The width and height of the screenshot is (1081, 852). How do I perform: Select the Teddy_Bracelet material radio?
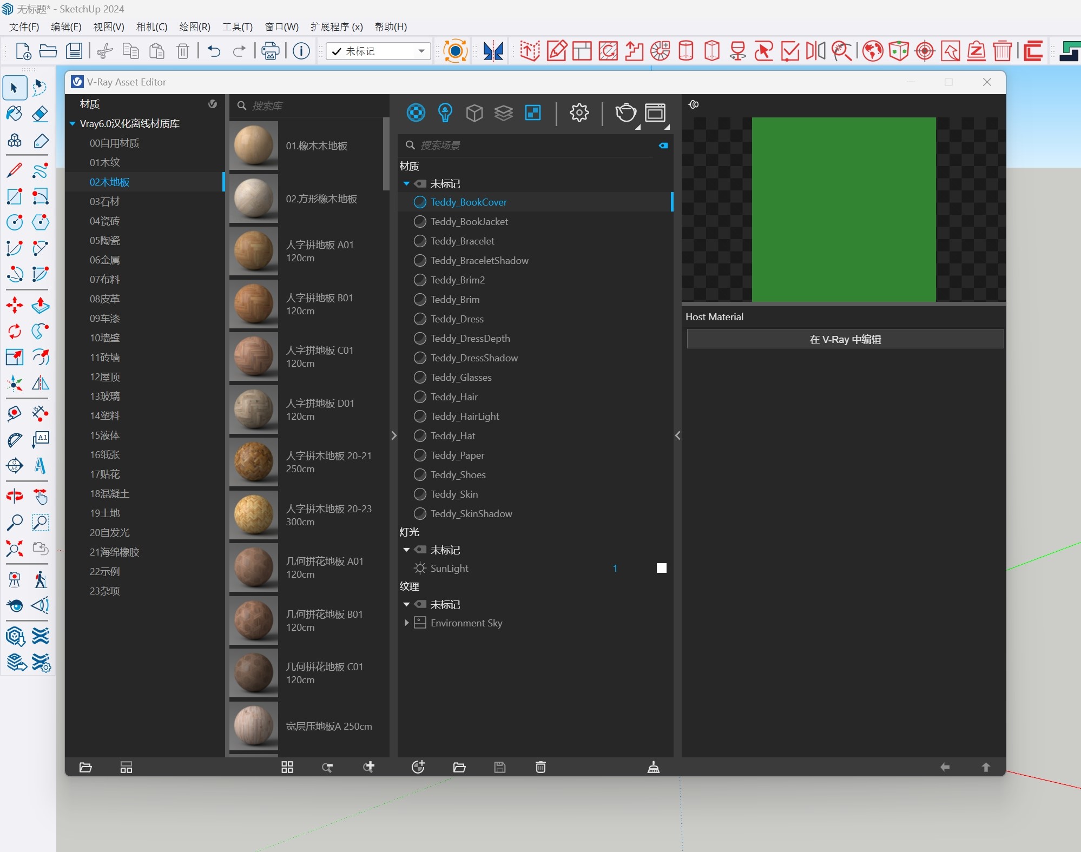click(420, 241)
